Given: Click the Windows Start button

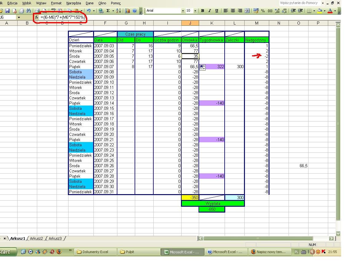Looking at the screenshot, I should pos(8,252).
